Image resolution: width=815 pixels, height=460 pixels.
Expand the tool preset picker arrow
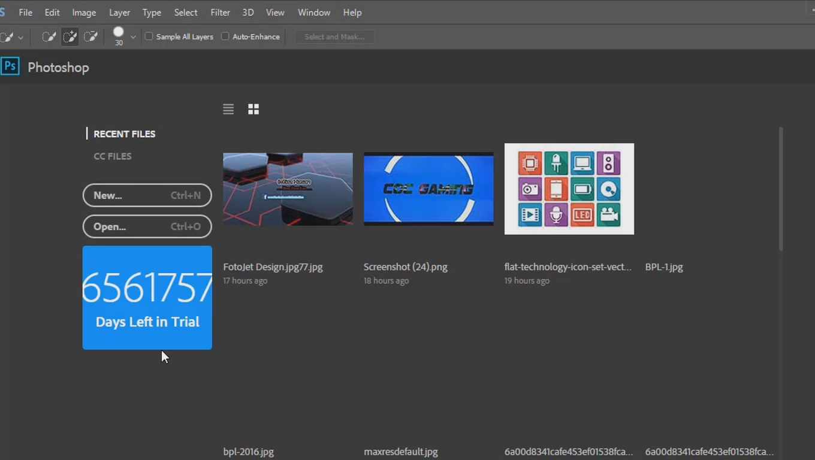(21, 37)
